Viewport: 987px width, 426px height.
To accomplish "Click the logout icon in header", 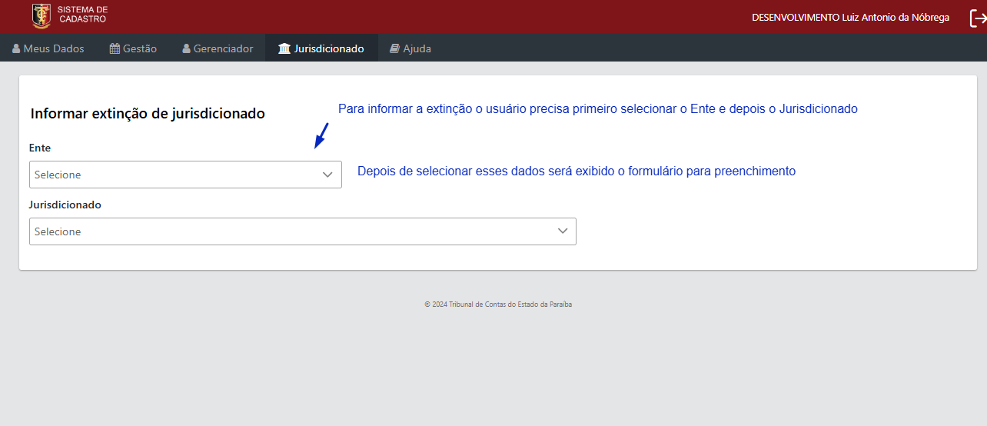I will click(978, 18).
